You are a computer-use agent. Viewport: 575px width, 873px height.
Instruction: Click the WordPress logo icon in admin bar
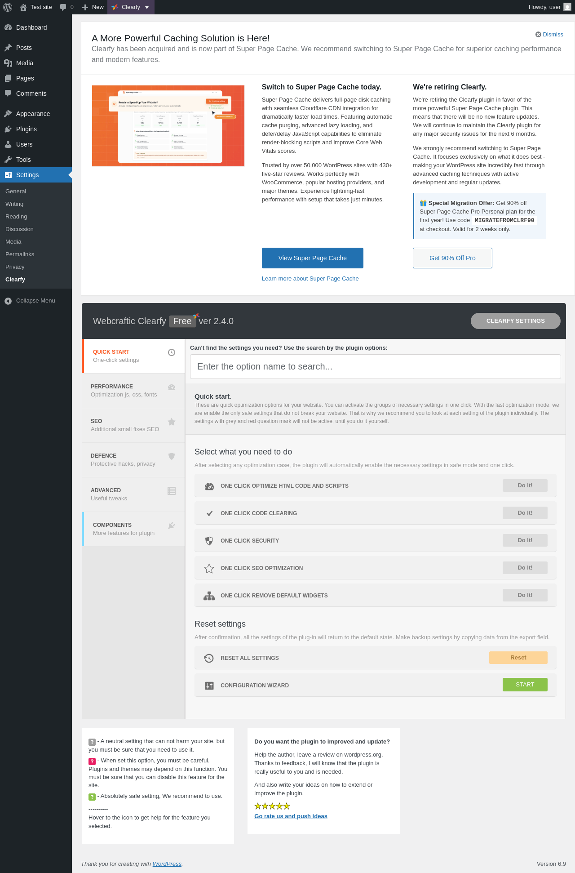point(8,7)
